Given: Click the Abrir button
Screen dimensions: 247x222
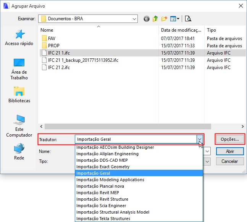Looking at the screenshot, I should [x=230, y=151].
